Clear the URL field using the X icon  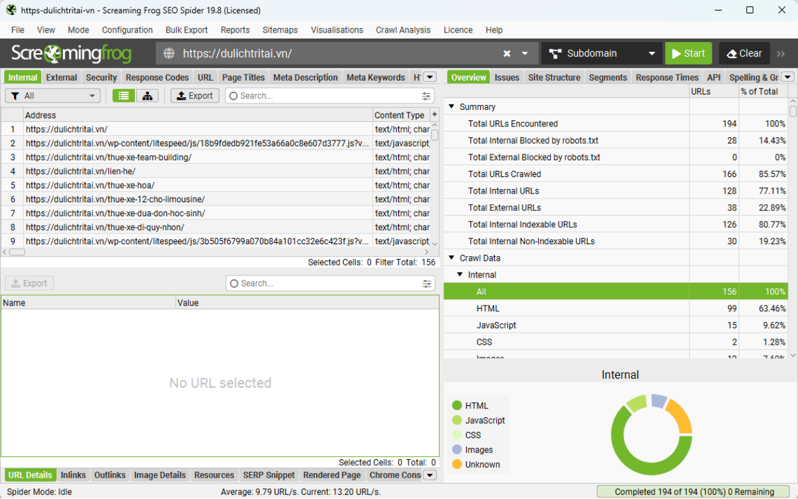[507, 53]
